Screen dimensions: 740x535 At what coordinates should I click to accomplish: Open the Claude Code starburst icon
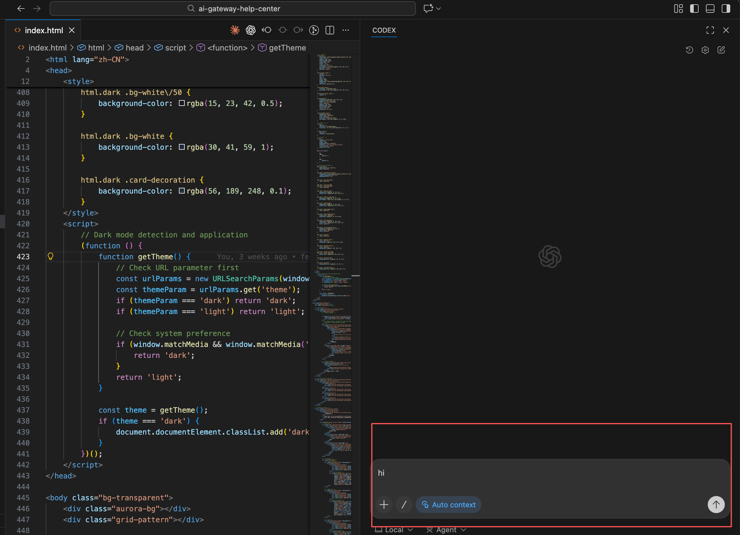[235, 30]
